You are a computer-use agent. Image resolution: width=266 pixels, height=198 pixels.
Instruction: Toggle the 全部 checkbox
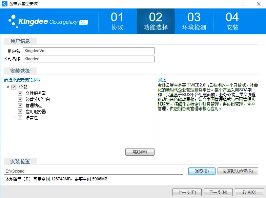pos(14,87)
